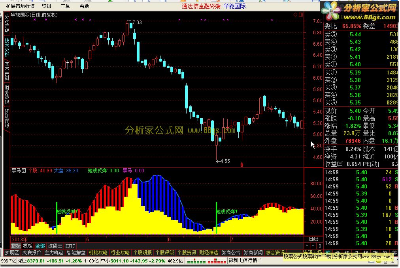Click the minus zoom button
Image resolution: width=400 pixels, height=268 pixels.
(x=313, y=246)
